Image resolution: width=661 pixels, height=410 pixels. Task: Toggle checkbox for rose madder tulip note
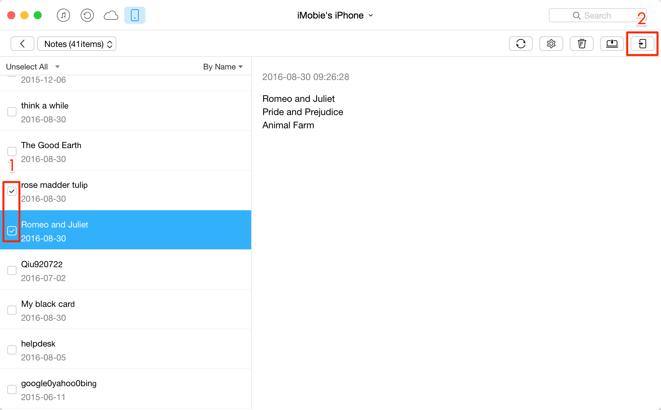(12, 191)
